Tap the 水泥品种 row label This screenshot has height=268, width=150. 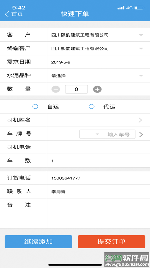[x=19, y=75]
